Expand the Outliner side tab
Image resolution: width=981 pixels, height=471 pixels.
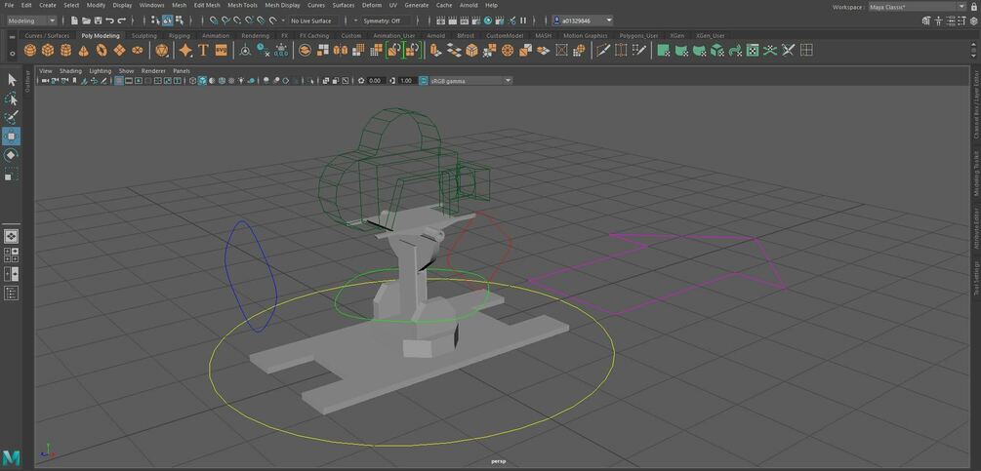tap(27, 81)
